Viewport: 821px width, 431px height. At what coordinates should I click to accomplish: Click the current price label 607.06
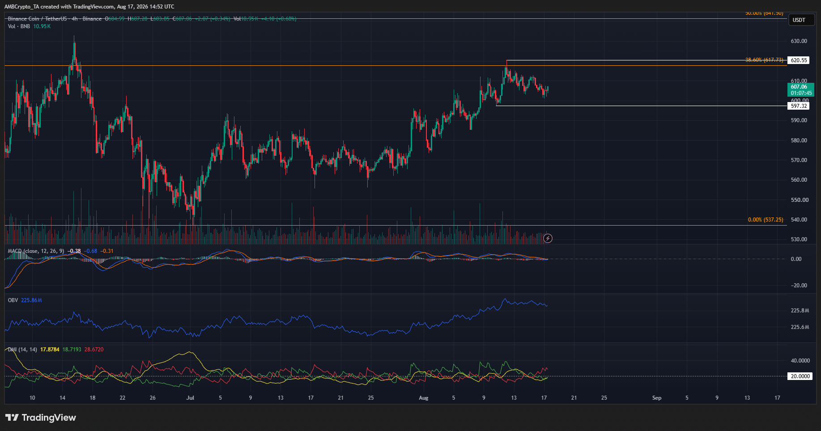(799, 87)
